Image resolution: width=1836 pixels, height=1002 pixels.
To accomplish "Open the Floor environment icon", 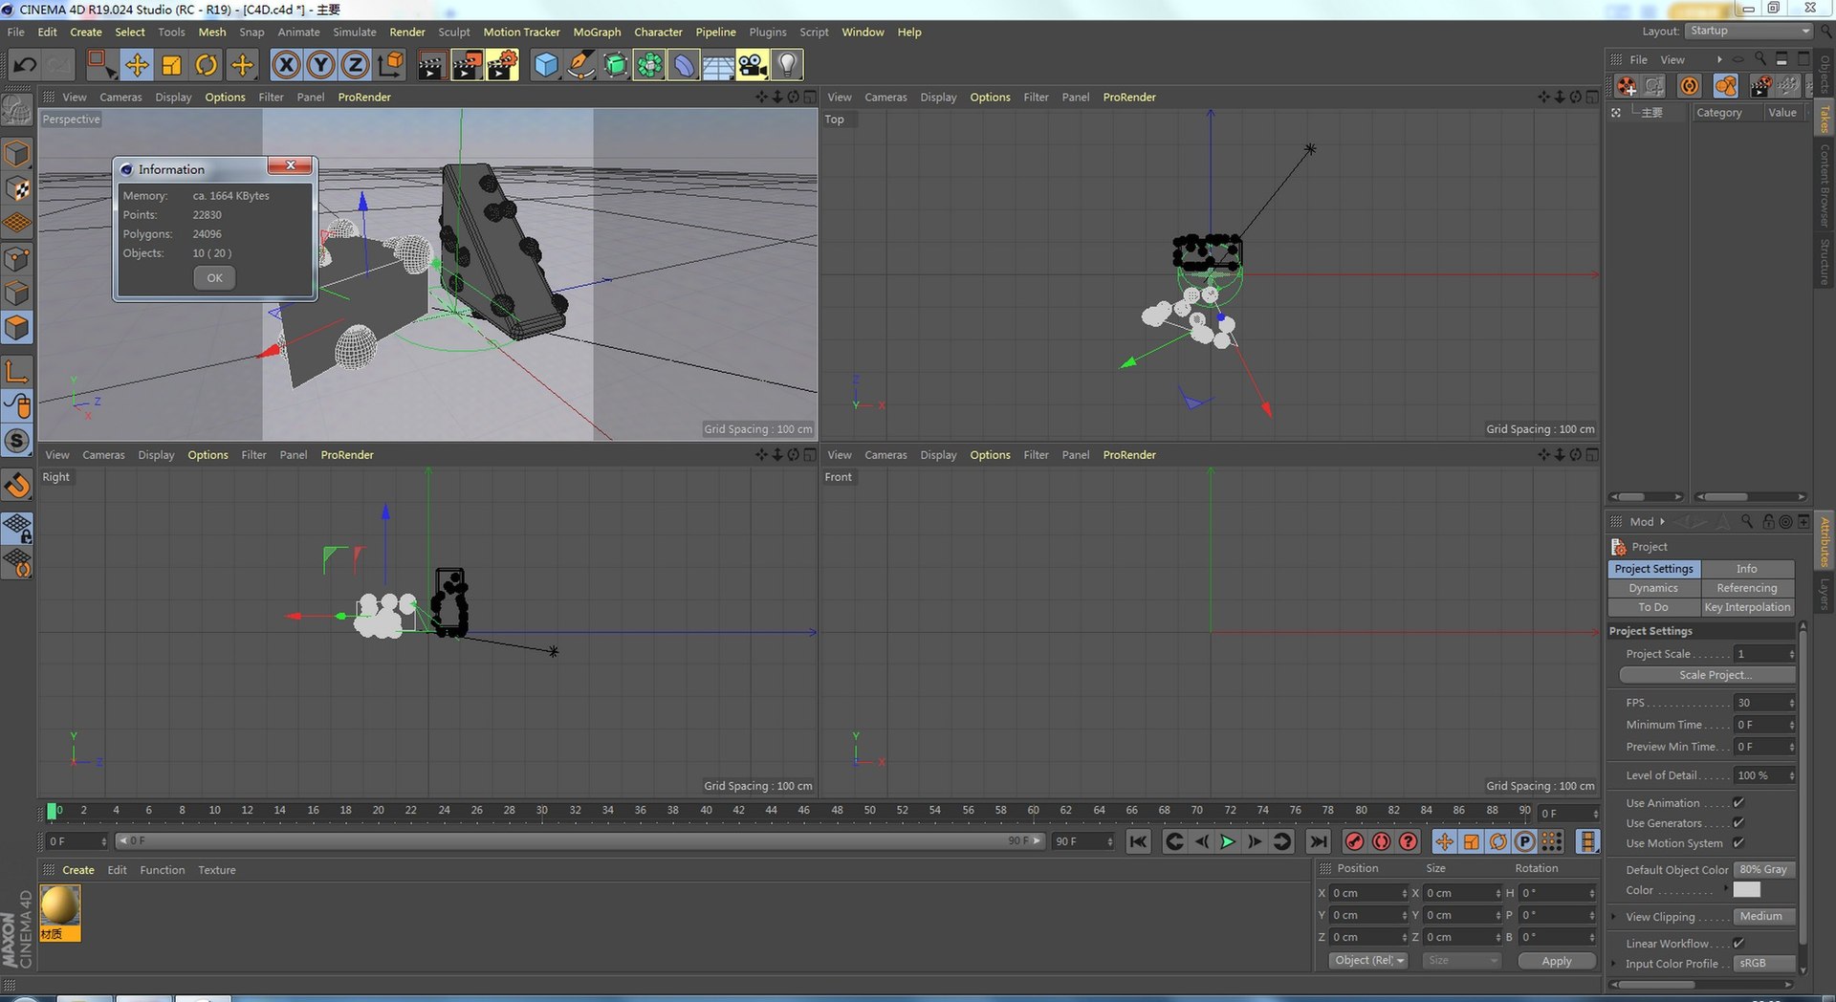I will point(718,65).
